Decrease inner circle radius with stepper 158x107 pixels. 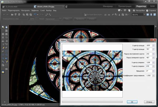tap(154, 55)
